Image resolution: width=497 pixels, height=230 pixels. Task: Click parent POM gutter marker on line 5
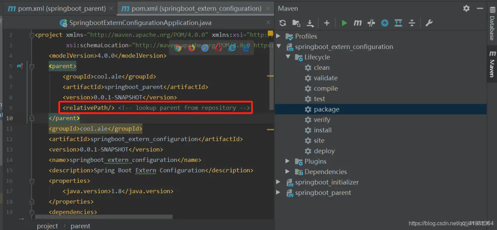pos(20,66)
